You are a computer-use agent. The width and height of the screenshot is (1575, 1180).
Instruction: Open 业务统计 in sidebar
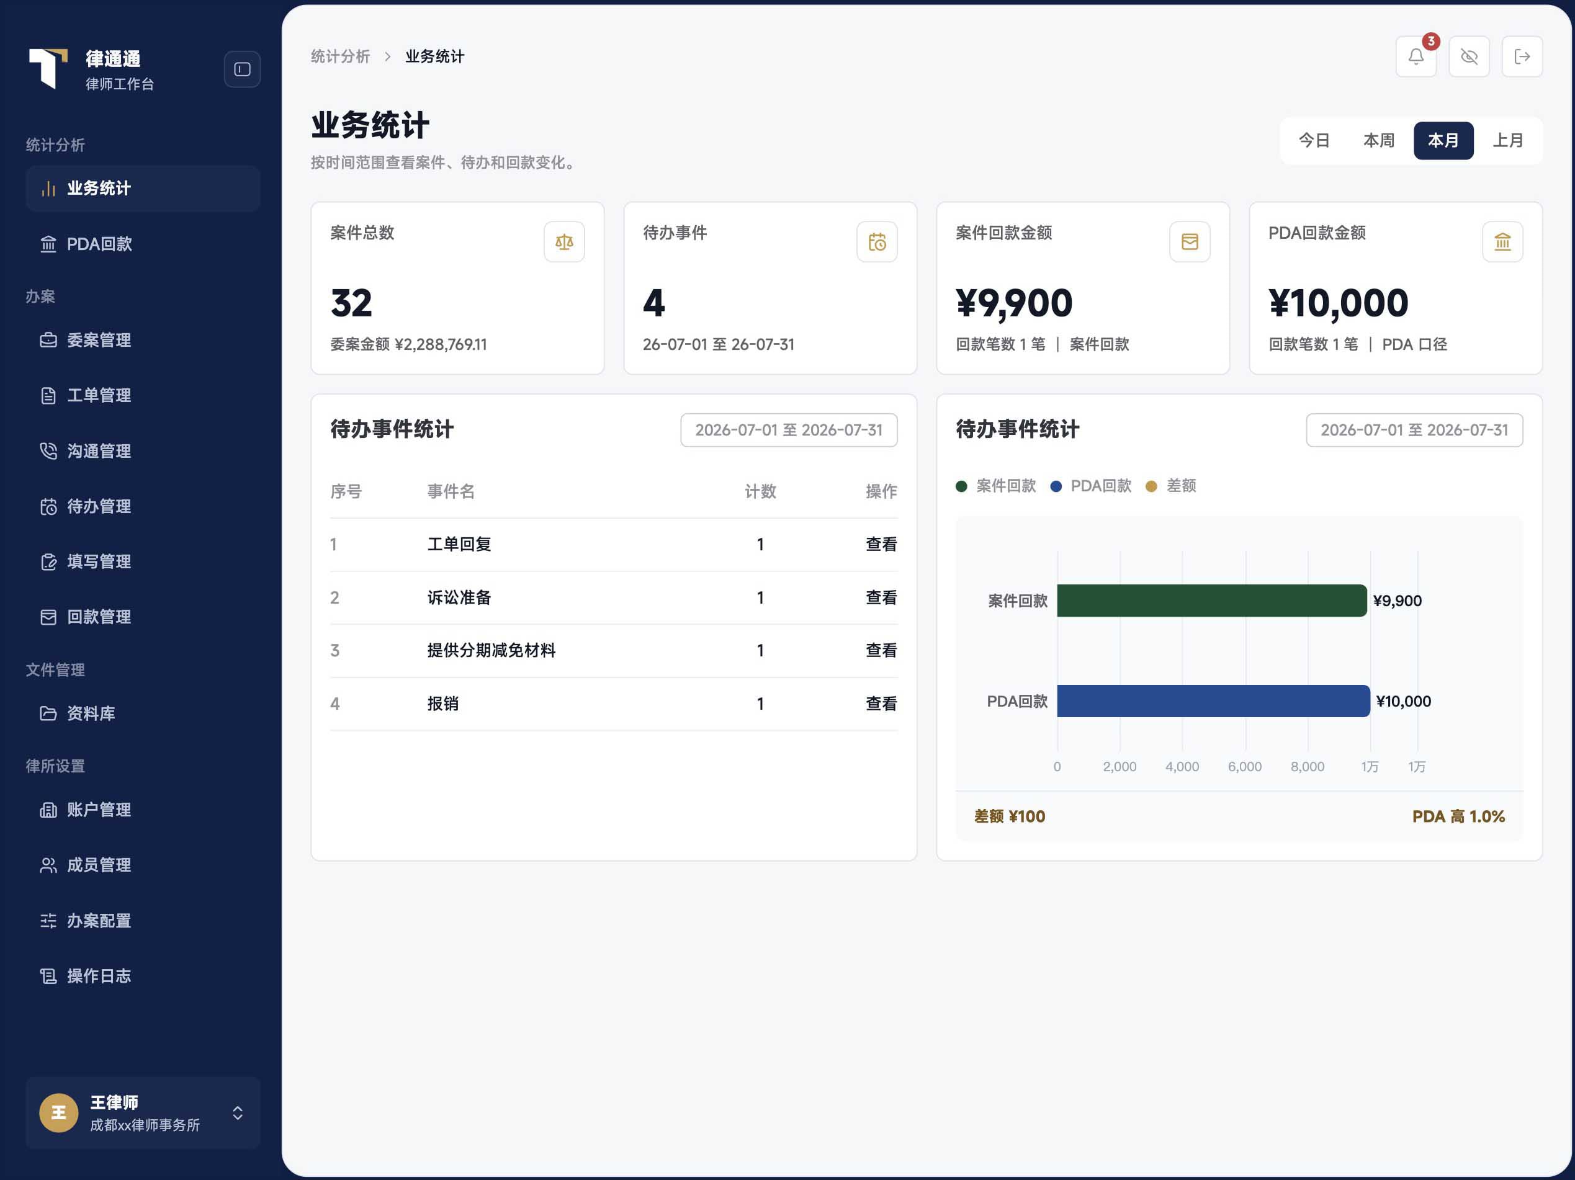pyautogui.click(x=143, y=189)
